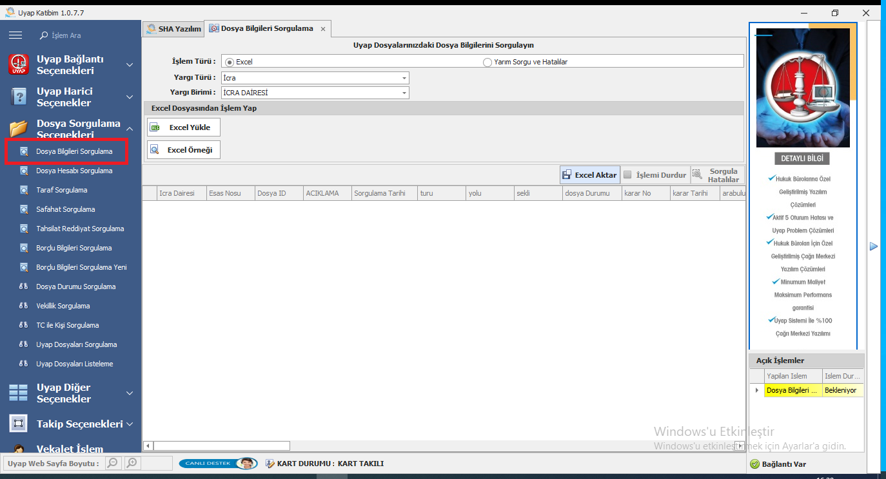This screenshot has width=886, height=479.
Task: Click the Excel Aktar button
Action: [x=589, y=174]
